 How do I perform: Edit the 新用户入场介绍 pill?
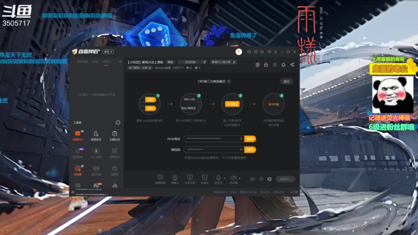(x=223, y=62)
